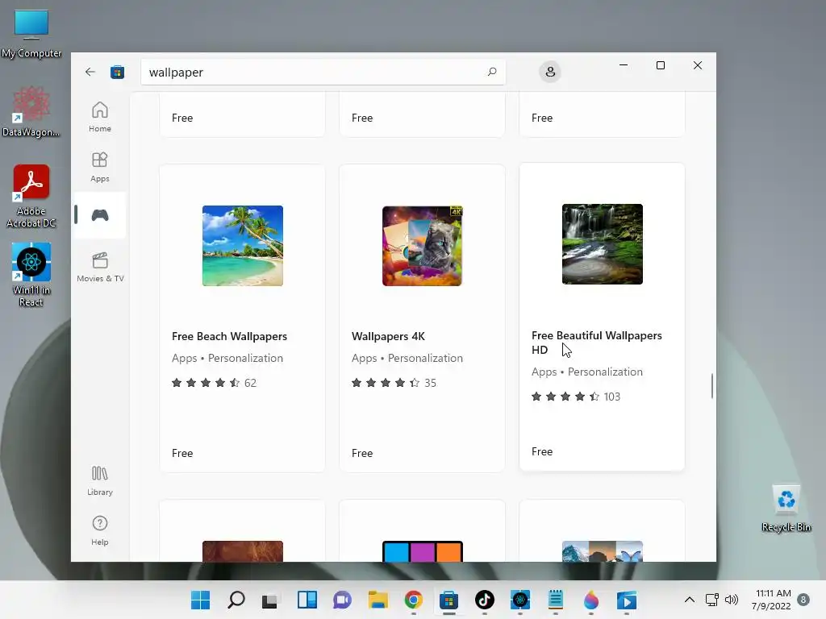Select Win11 in React desktop shortcut
The height and width of the screenshot is (619, 826).
[x=31, y=275]
